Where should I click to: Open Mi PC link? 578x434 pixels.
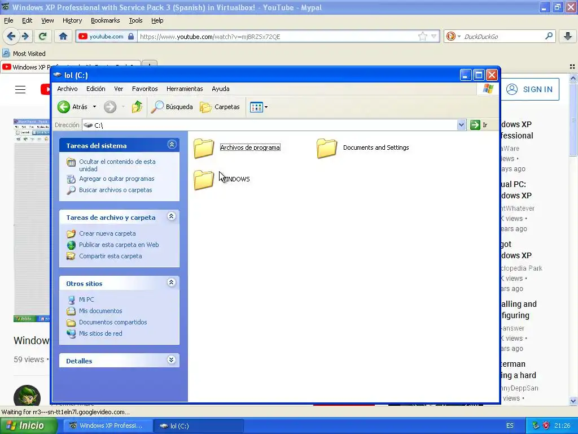(86, 300)
